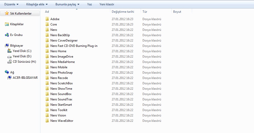Select the Sık Kullanılanlar label
The width and height of the screenshot is (254, 133).
pos(21,14)
